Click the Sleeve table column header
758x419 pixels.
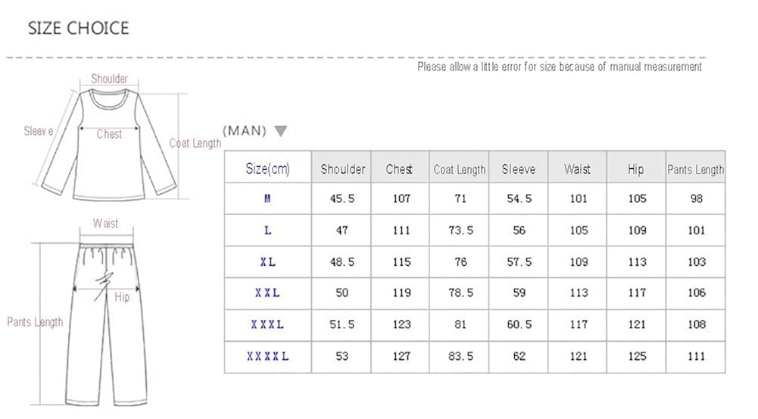(519, 169)
